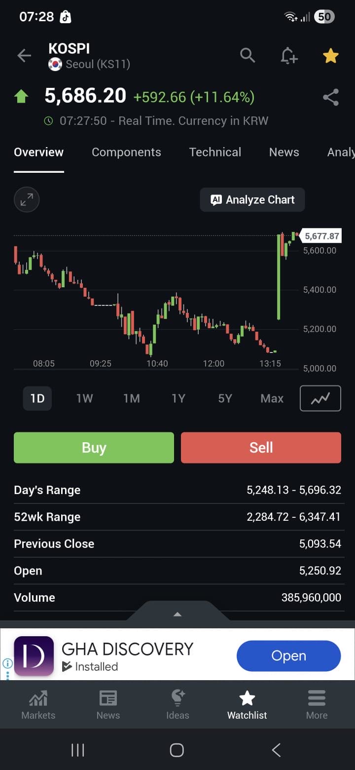Choose the Max chart range
The height and width of the screenshot is (770, 355).
tap(272, 398)
